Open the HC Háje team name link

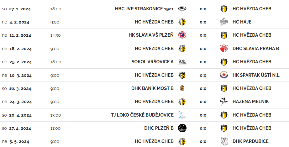click(242, 22)
